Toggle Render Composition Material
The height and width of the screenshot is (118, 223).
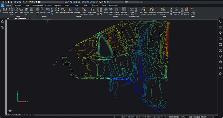click(x=163, y=11)
